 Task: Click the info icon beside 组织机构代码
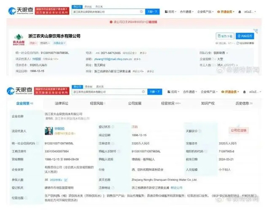(x=206, y=152)
